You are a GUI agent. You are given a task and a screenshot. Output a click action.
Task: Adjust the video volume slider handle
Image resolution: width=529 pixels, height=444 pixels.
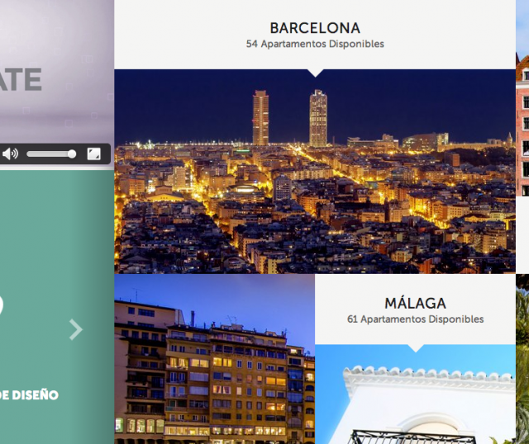click(x=72, y=154)
